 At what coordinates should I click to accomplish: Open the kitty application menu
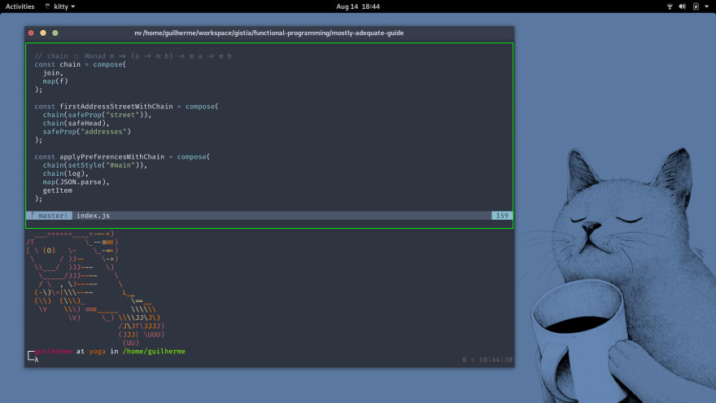point(60,7)
